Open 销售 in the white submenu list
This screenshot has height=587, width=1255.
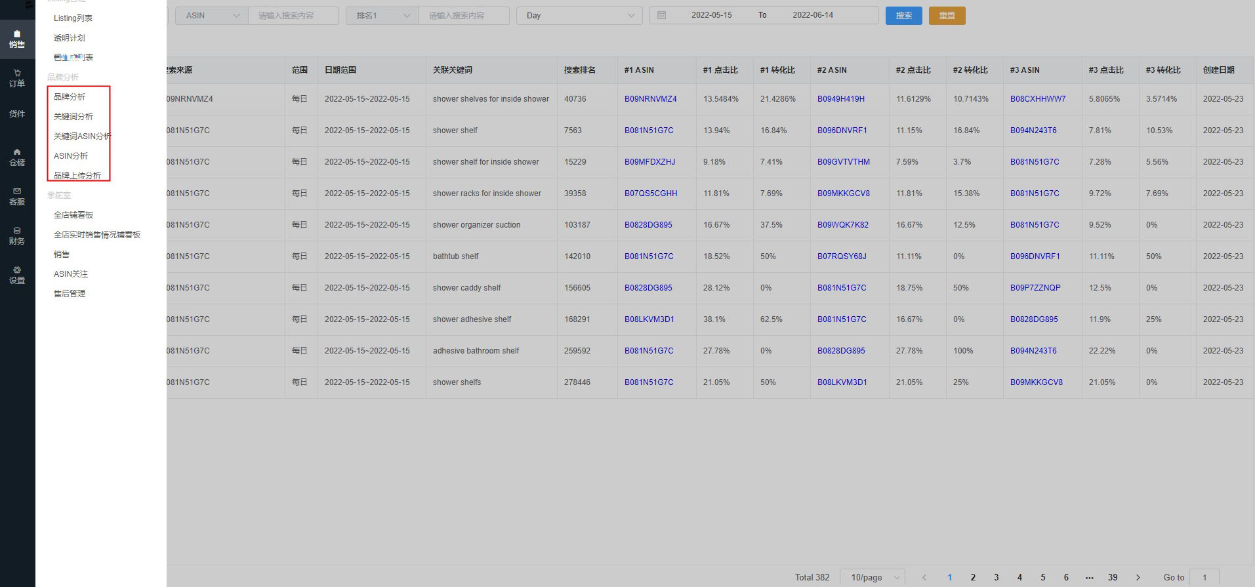pos(62,254)
